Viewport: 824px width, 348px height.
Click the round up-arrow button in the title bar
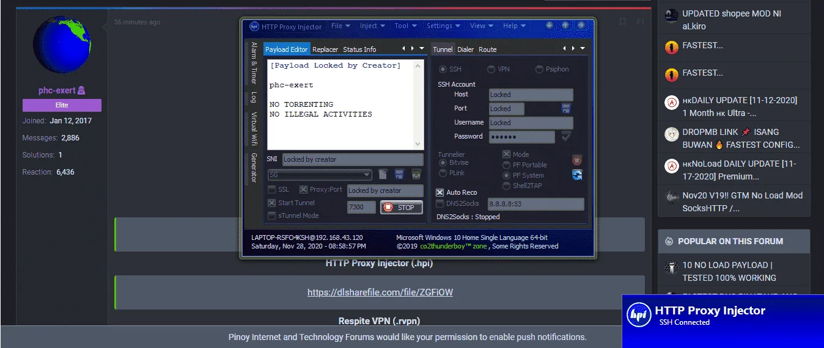click(565, 26)
